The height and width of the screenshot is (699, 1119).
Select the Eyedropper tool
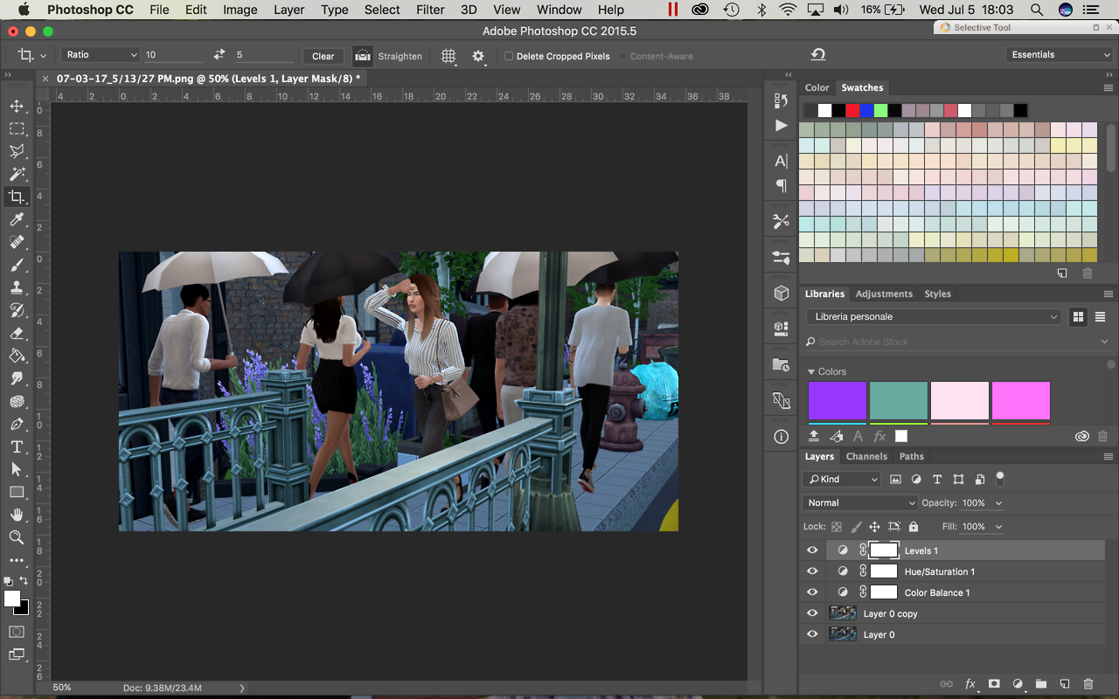pyautogui.click(x=17, y=220)
